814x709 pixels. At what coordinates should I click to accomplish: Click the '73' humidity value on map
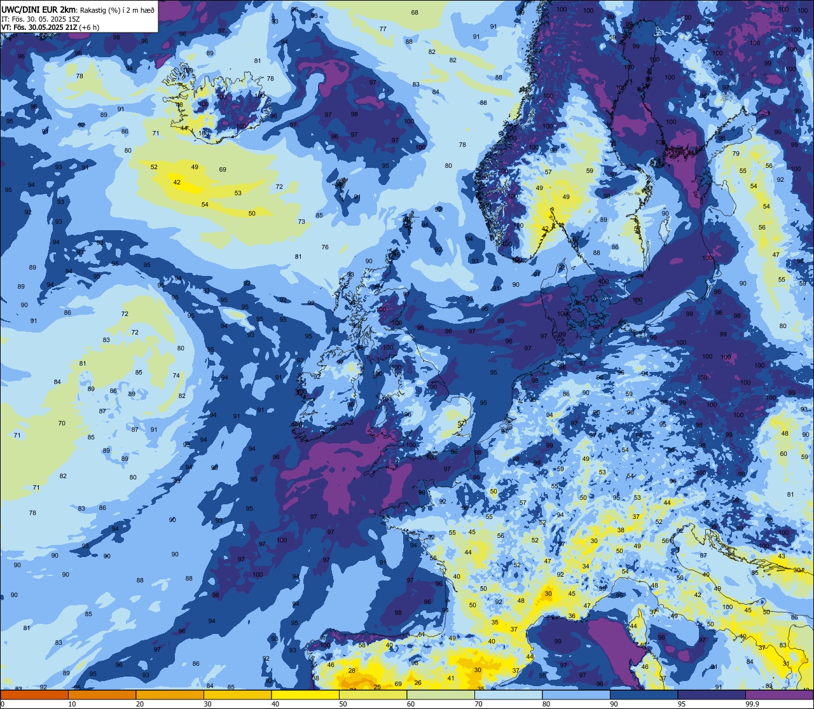click(301, 222)
